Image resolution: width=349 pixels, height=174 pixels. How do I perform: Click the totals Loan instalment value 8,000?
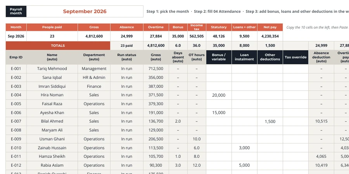click(x=244, y=46)
